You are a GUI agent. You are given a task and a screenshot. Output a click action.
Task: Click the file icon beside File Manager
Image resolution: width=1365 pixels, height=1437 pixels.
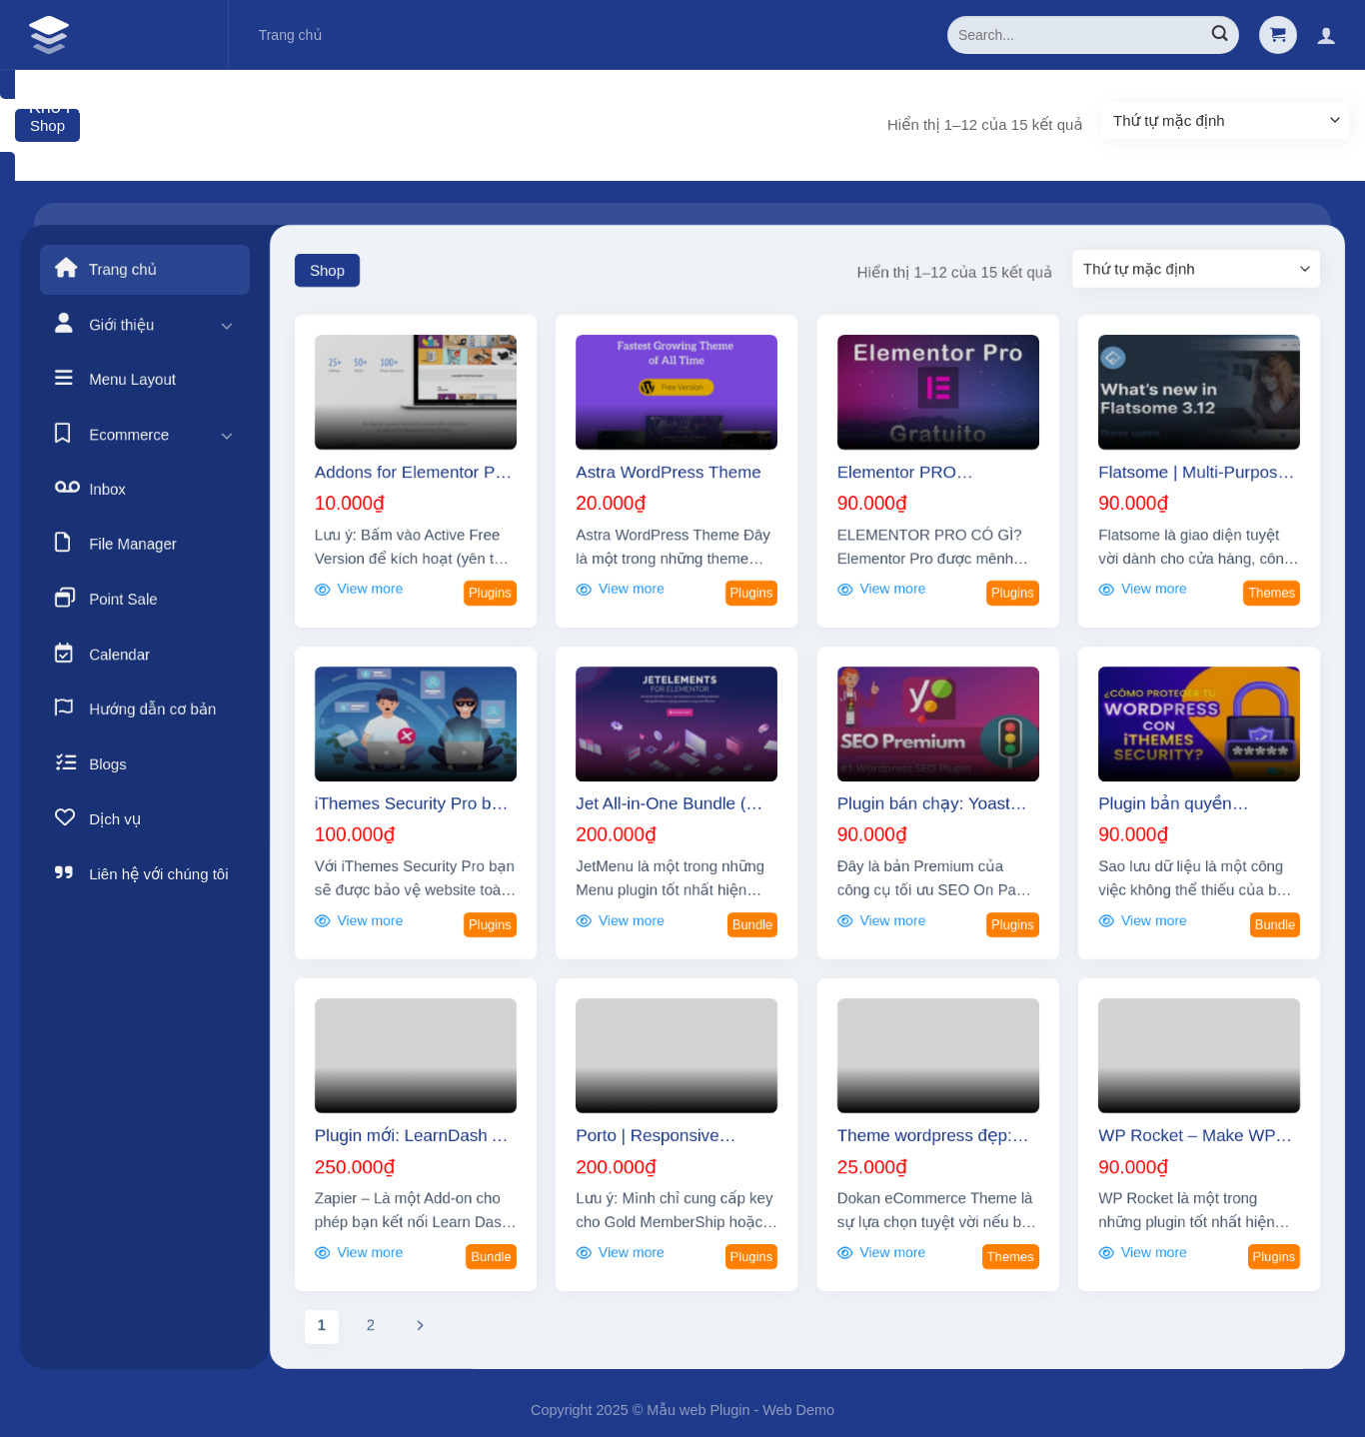point(63,542)
